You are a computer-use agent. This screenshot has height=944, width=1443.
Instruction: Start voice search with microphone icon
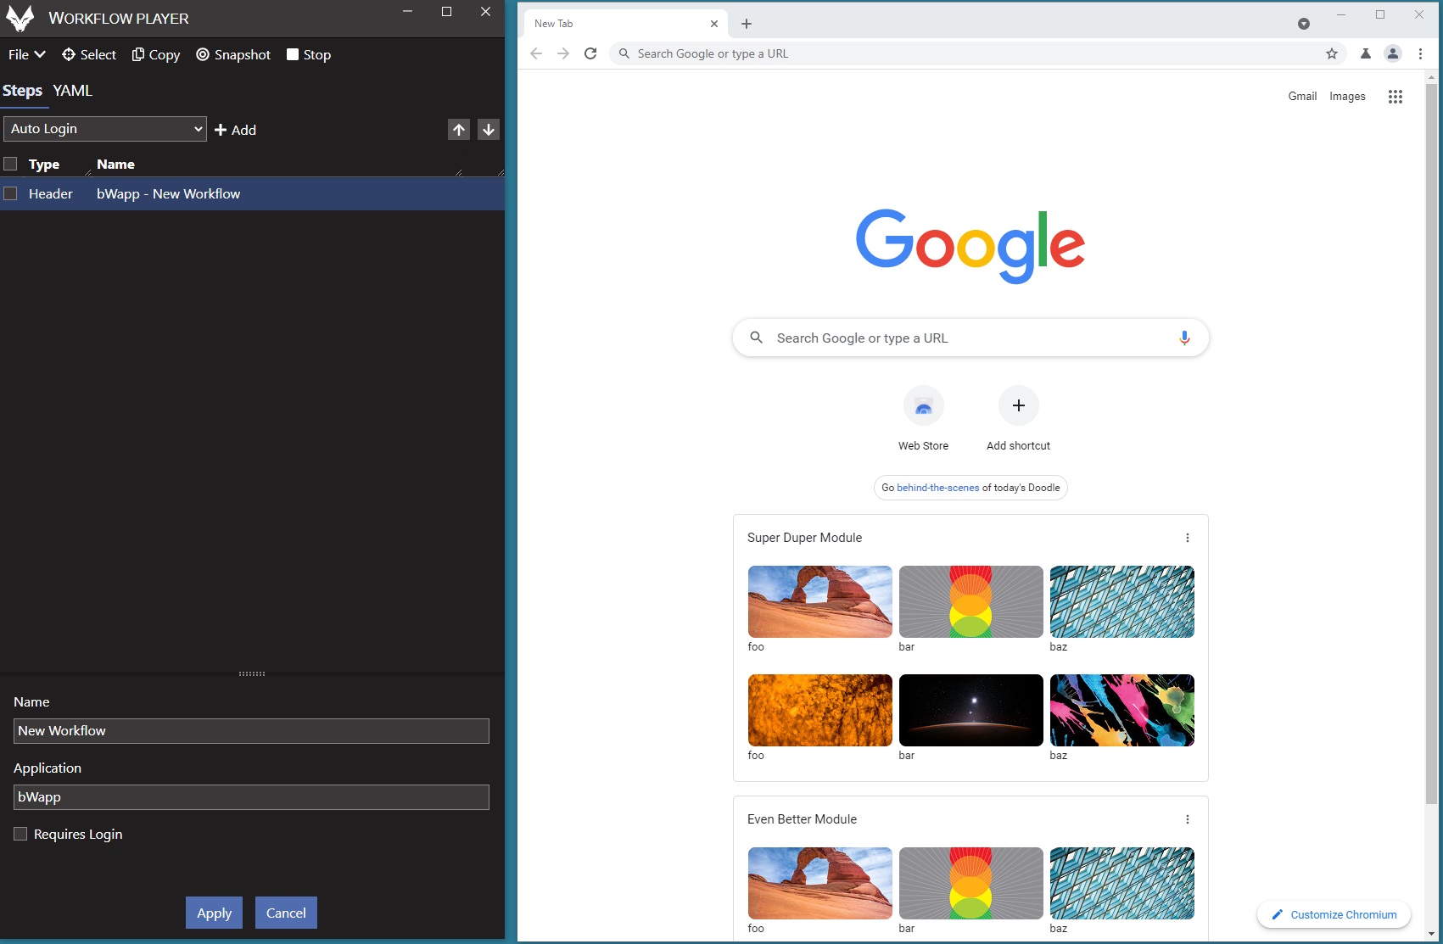[1184, 338]
